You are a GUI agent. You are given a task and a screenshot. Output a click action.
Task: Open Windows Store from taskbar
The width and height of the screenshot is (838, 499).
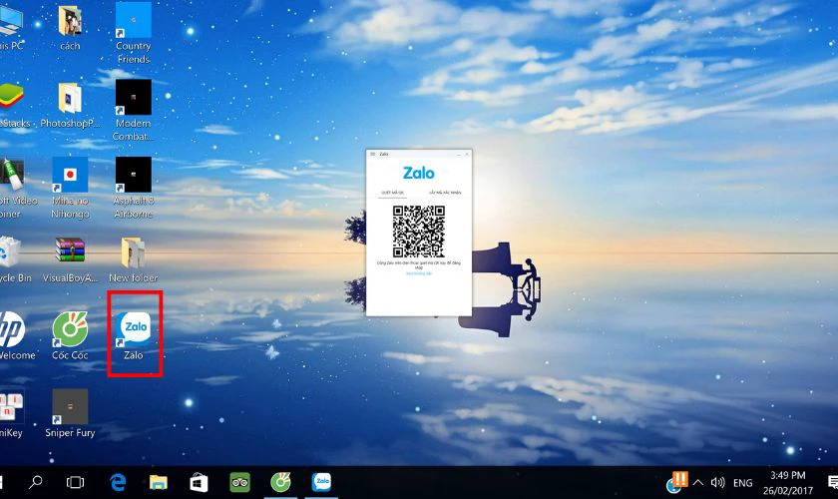(199, 482)
